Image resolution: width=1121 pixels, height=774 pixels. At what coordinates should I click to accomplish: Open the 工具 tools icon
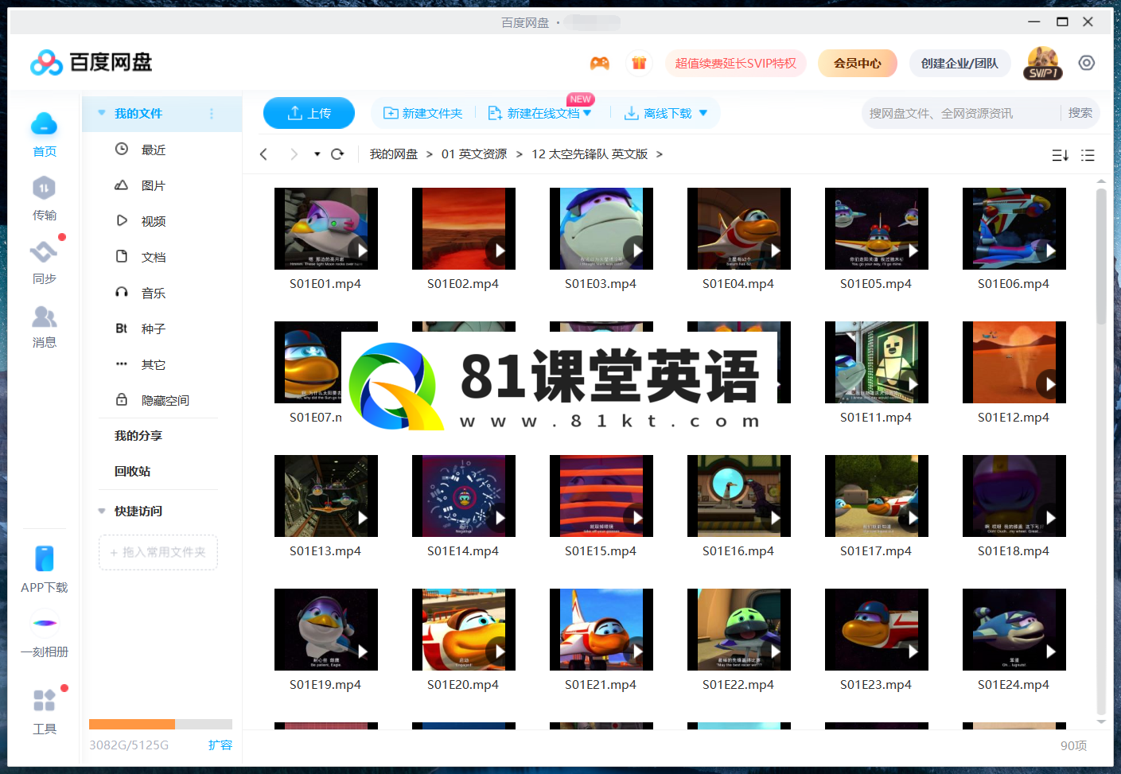click(x=45, y=700)
